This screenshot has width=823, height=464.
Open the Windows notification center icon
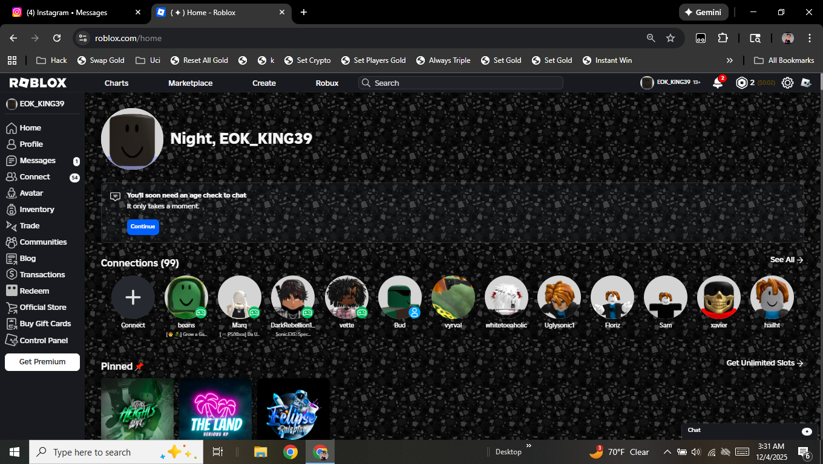coord(804,452)
